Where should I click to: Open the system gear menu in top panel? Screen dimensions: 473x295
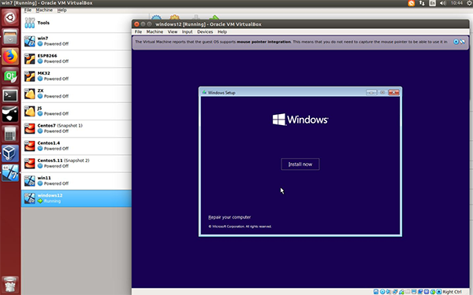[470, 3]
